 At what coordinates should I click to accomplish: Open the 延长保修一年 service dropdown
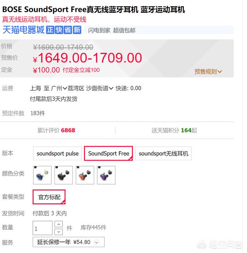tap(68, 242)
